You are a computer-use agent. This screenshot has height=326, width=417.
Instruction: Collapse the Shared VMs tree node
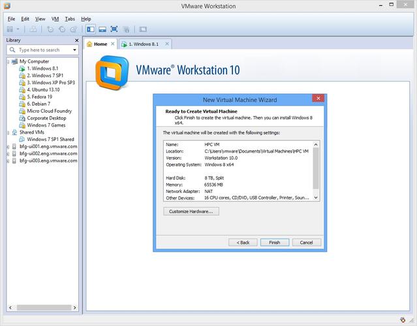(8, 132)
